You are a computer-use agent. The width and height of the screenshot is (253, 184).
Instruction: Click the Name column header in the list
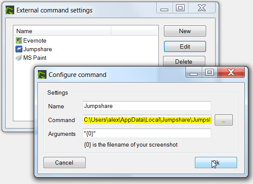pyautogui.click(x=62, y=31)
